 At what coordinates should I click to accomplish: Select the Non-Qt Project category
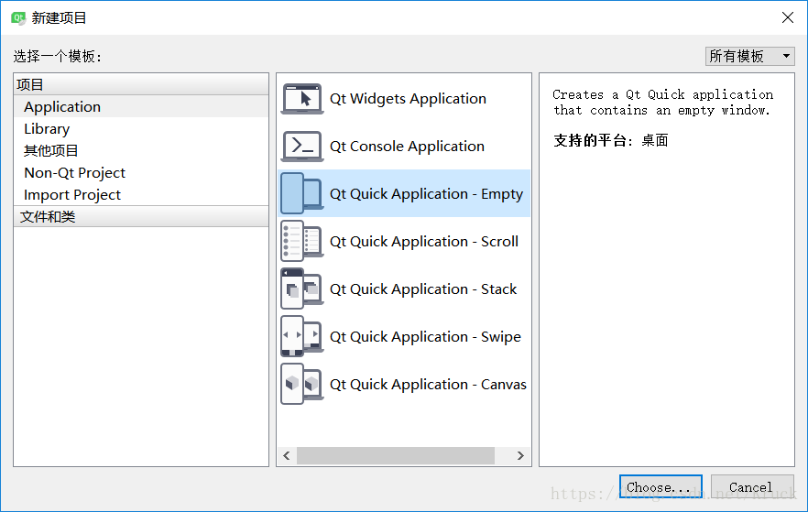[141, 172]
